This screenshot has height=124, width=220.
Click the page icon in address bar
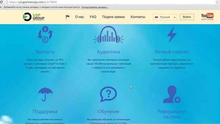tap(7, 2)
